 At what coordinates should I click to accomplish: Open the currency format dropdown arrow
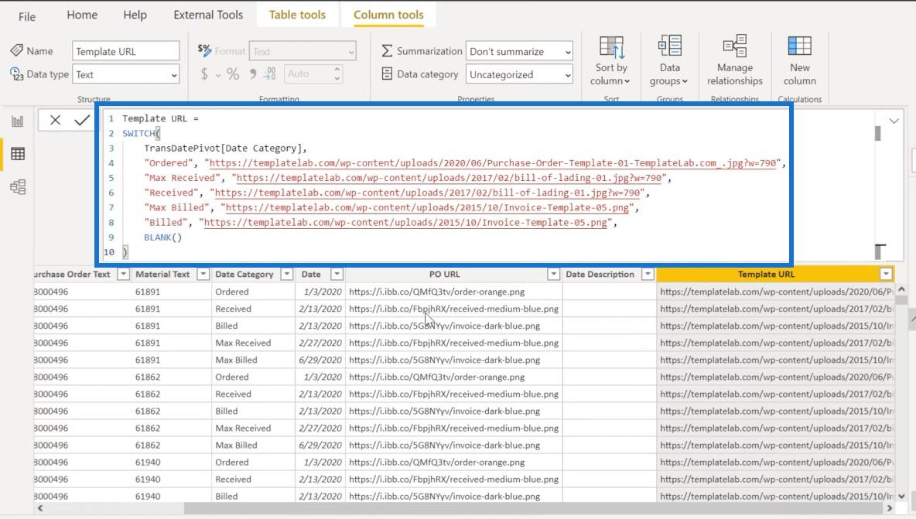218,75
